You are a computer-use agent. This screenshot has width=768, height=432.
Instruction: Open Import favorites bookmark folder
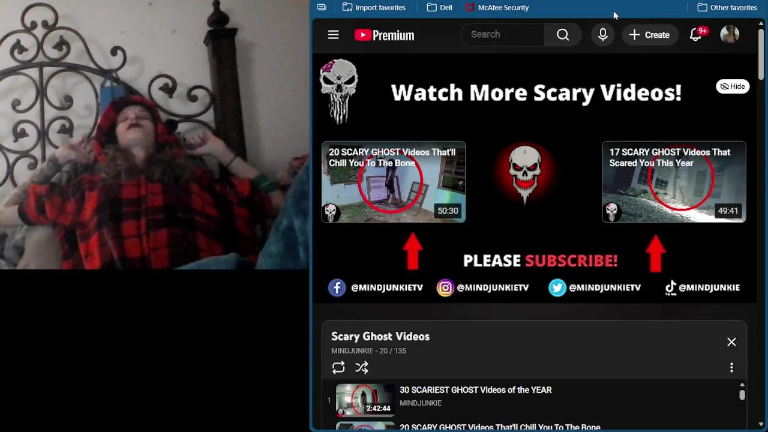[374, 8]
